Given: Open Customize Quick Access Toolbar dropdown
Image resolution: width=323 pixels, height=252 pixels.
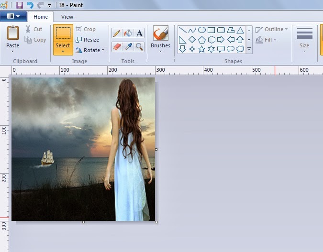Looking at the screenshot, I should click(x=49, y=6).
